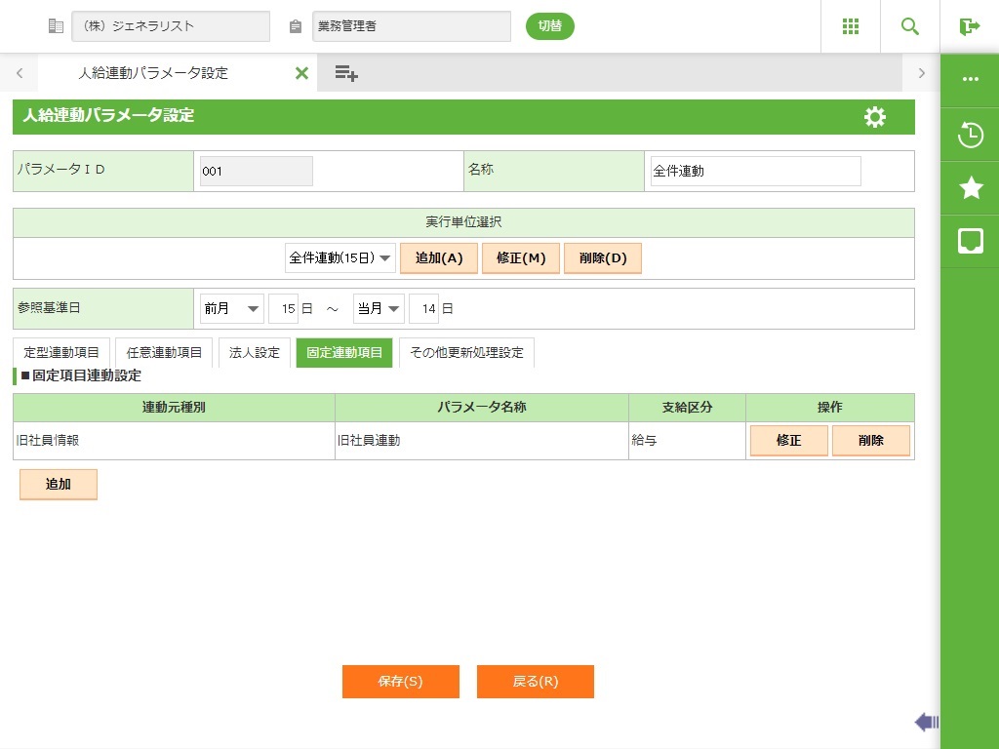This screenshot has height=749, width=999.
Task: Open the settings gear icon
Action: 875,117
